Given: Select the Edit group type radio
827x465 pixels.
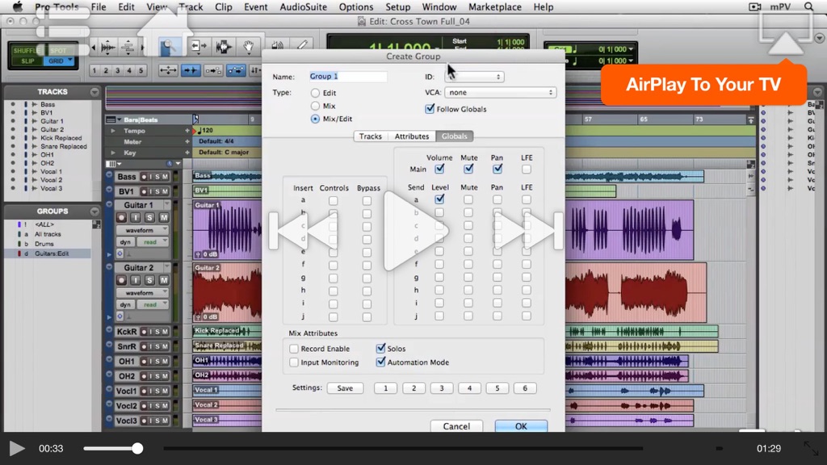Looking at the screenshot, I should click(315, 93).
